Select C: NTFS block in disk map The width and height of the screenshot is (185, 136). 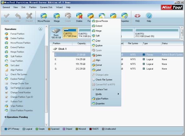(70, 33)
